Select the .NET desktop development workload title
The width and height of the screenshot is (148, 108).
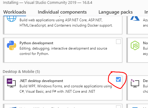[41, 81]
